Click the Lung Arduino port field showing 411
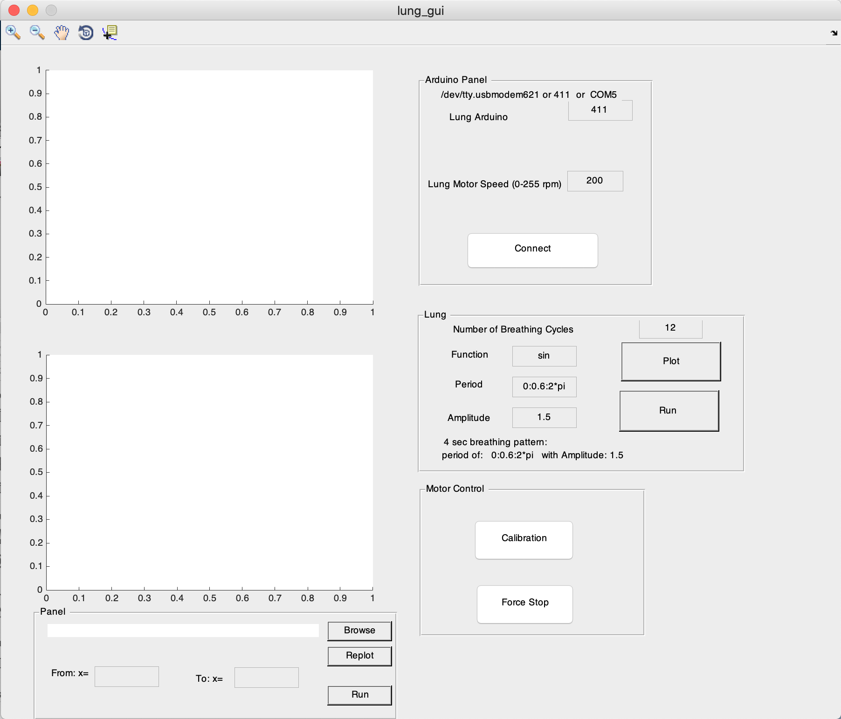This screenshot has height=719, width=841. coord(600,110)
